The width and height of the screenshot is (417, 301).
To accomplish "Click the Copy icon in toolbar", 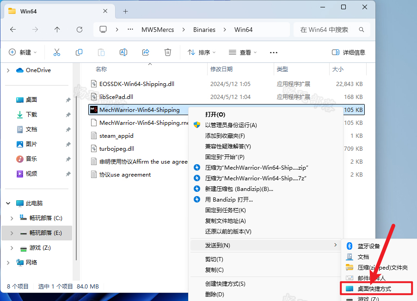I will click(79, 52).
